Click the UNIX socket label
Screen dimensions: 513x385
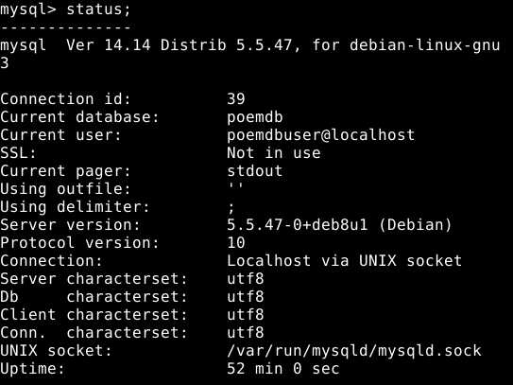click(56, 351)
